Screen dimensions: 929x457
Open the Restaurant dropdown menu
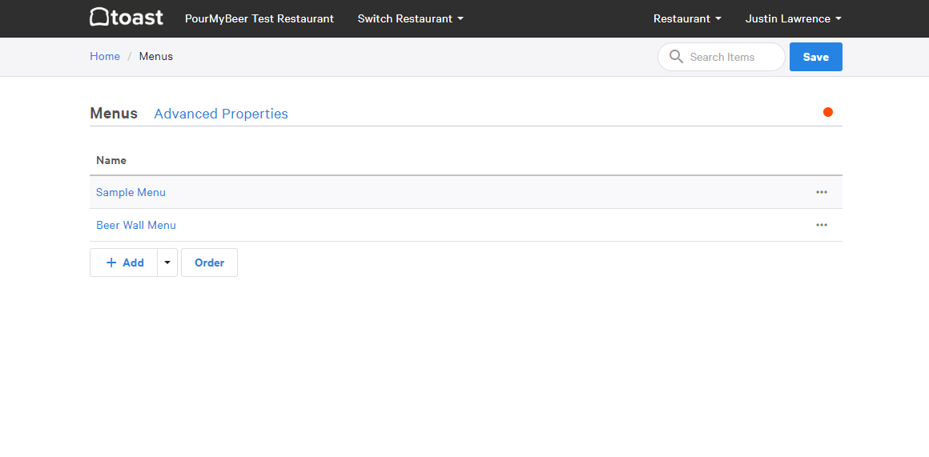[x=687, y=18]
